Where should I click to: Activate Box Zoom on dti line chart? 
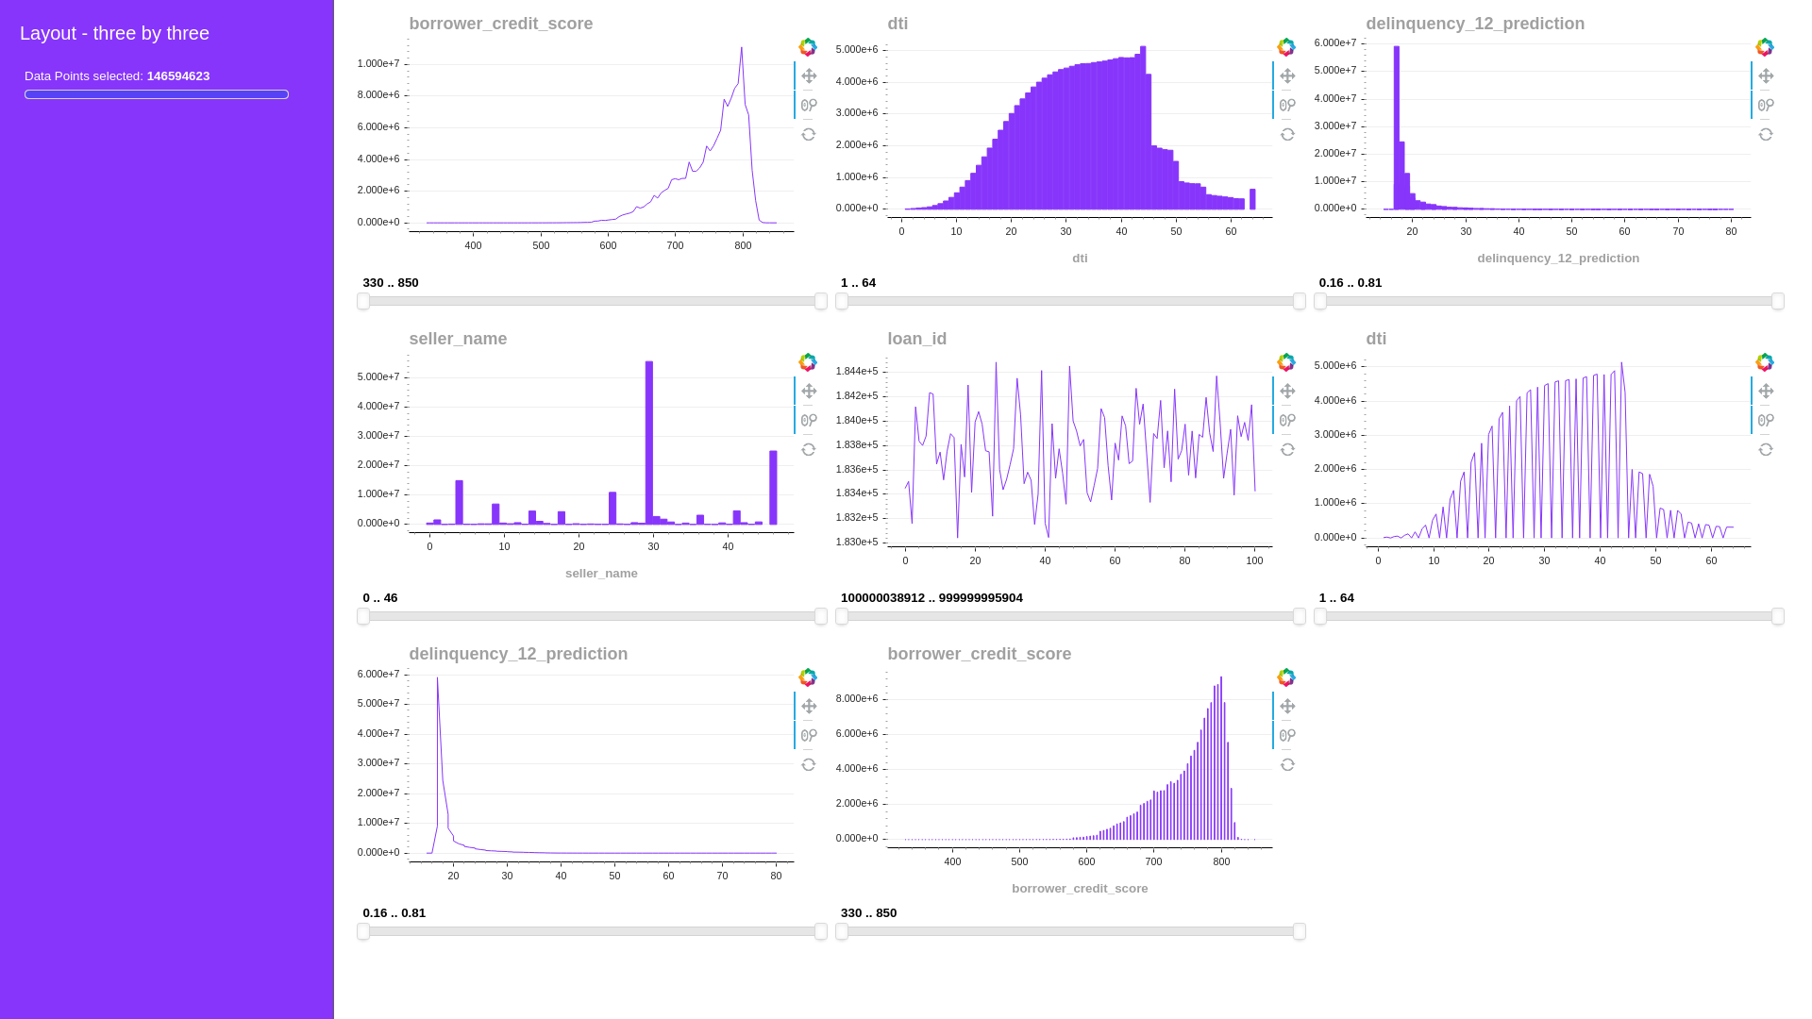1766,421
